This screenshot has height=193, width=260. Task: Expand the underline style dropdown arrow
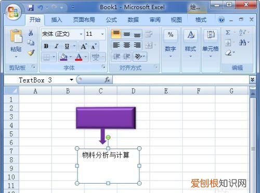(74, 46)
